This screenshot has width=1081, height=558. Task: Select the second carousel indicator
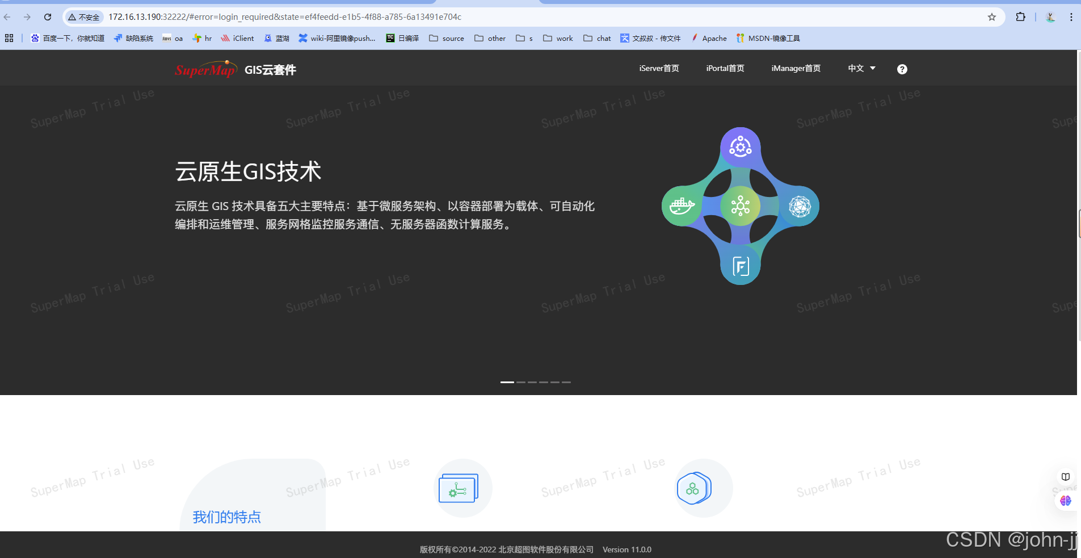coord(521,382)
